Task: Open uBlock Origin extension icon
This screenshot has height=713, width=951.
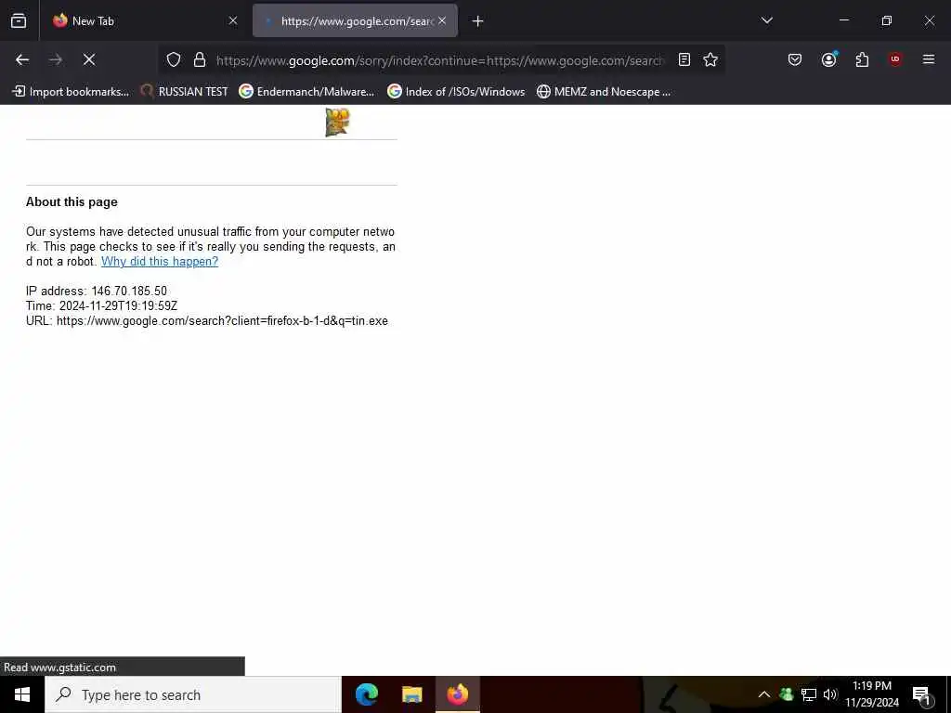Action: click(x=895, y=59)
